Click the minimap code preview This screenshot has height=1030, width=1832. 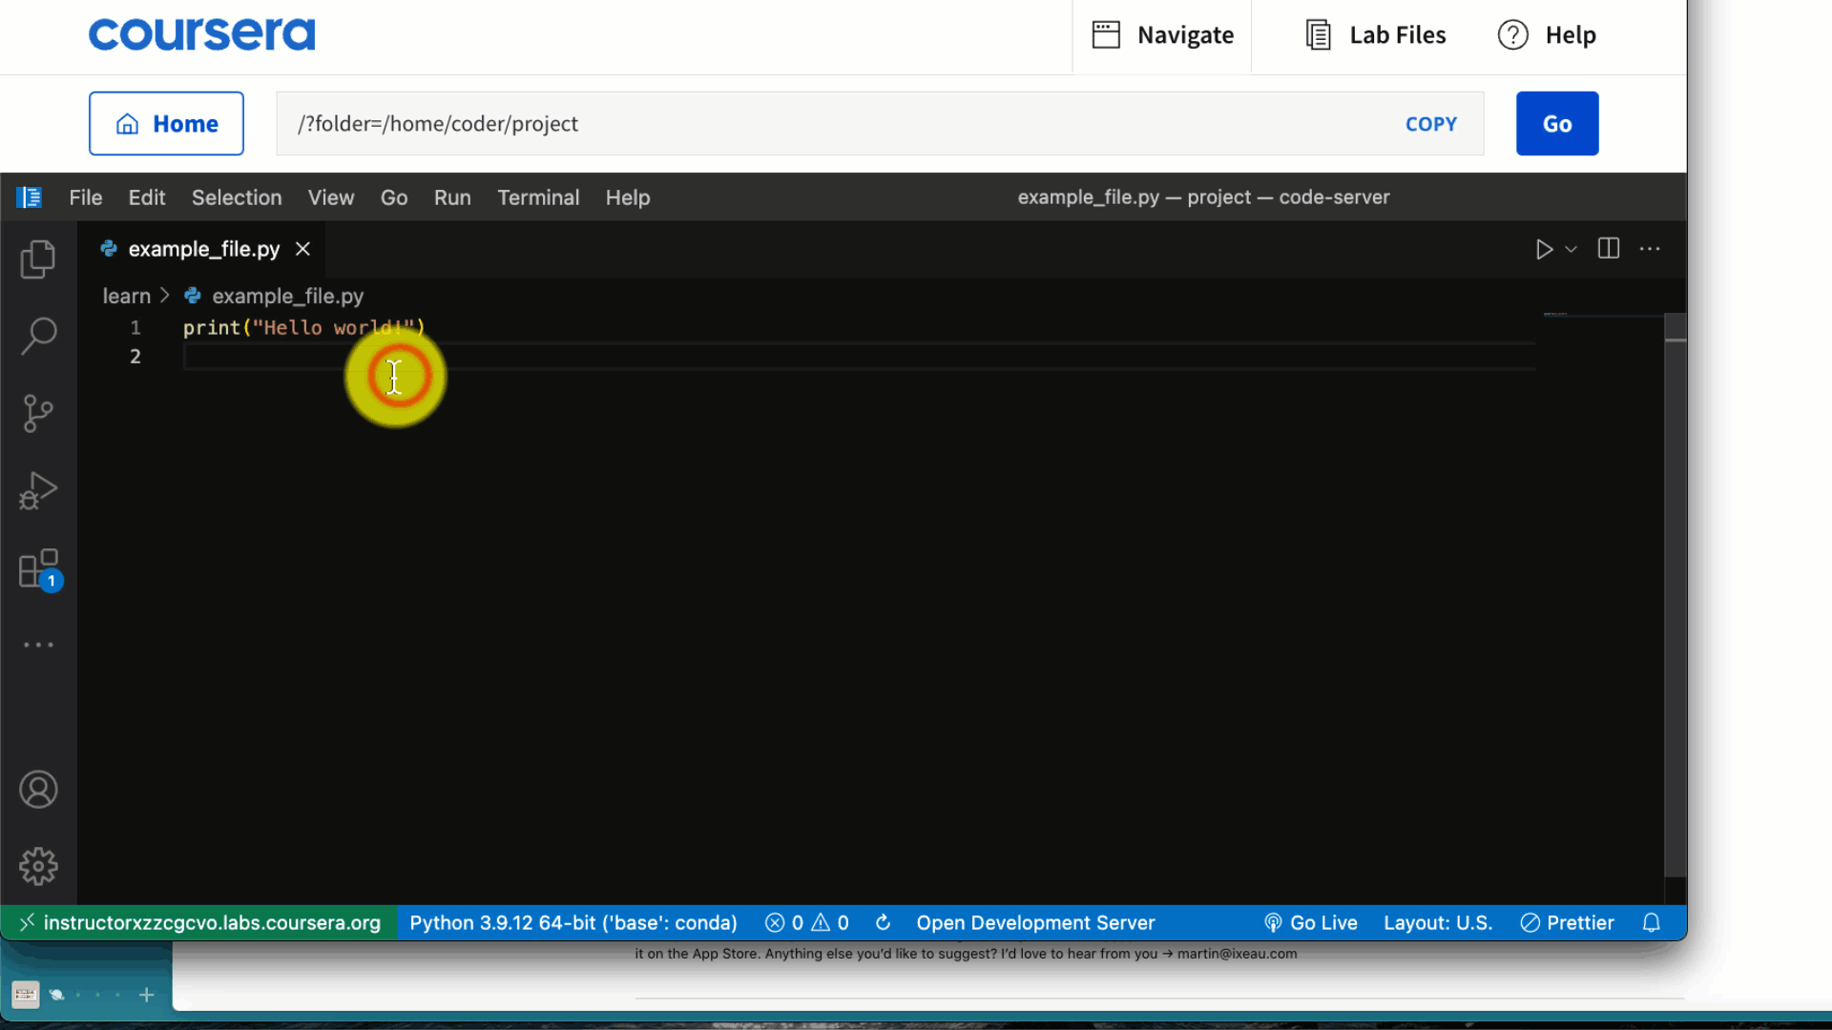pos(1556,314)
